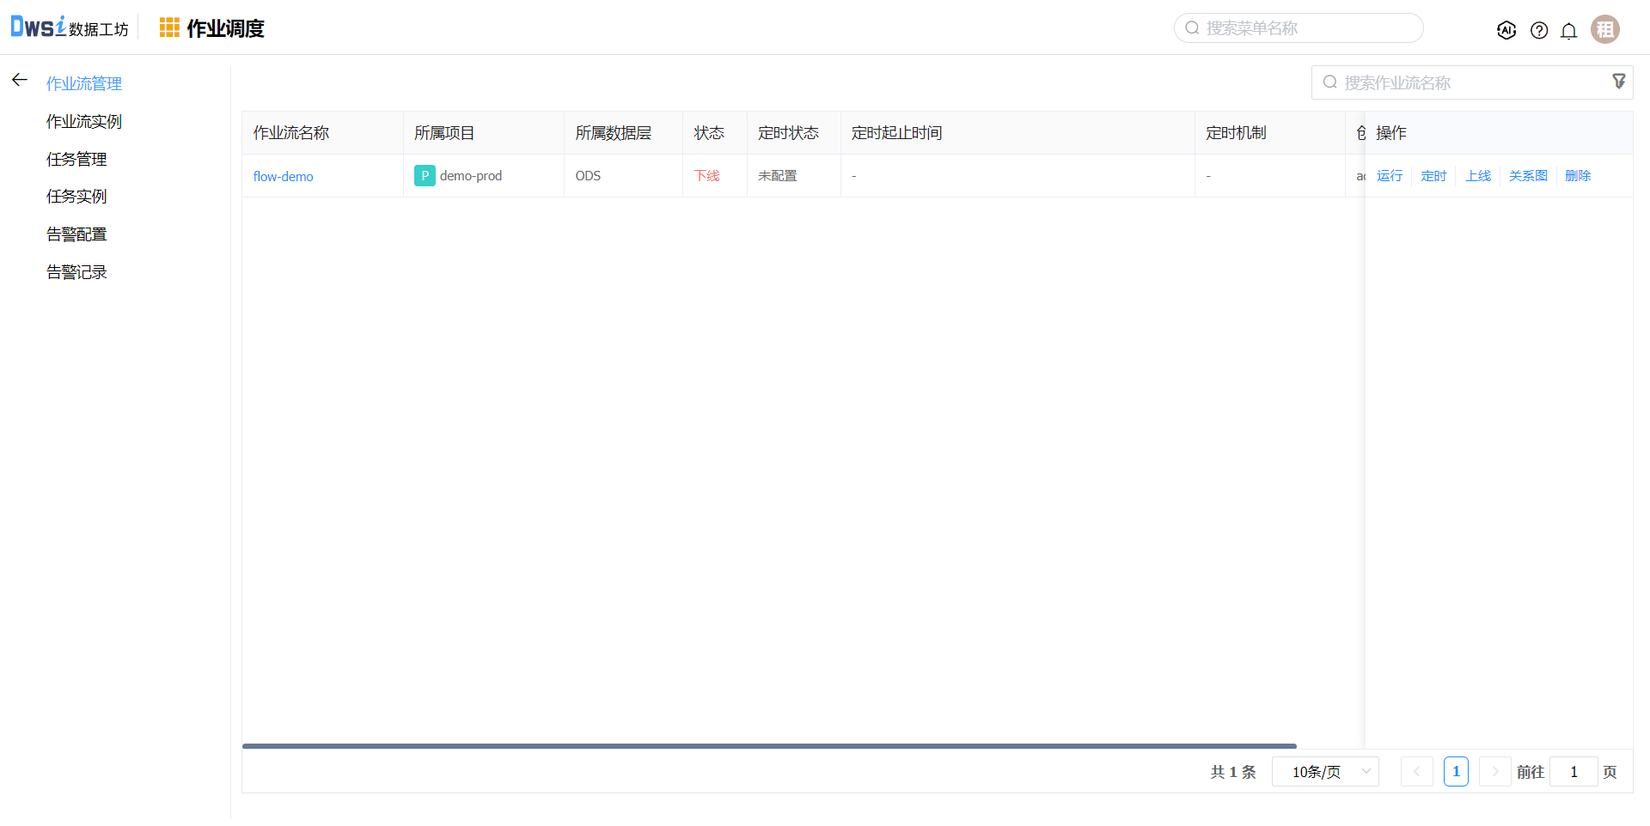Screen dimensions: 1650x826
Task: Click 上线 to publish flow-demo
Action: (x=1477, y=176)
